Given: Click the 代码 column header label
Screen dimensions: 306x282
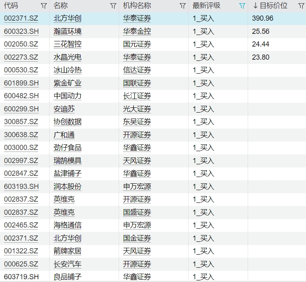Looking at the screenshot, I should 11,6.
